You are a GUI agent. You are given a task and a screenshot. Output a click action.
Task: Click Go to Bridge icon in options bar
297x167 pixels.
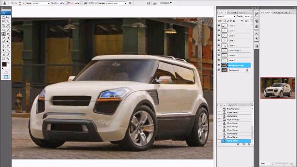point(148,3)
